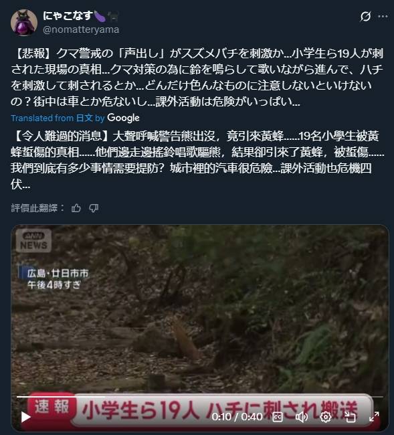Screen dimensions: 394x435
Task: Click the Google logo in translation credit
Action: tap(123, 118)
